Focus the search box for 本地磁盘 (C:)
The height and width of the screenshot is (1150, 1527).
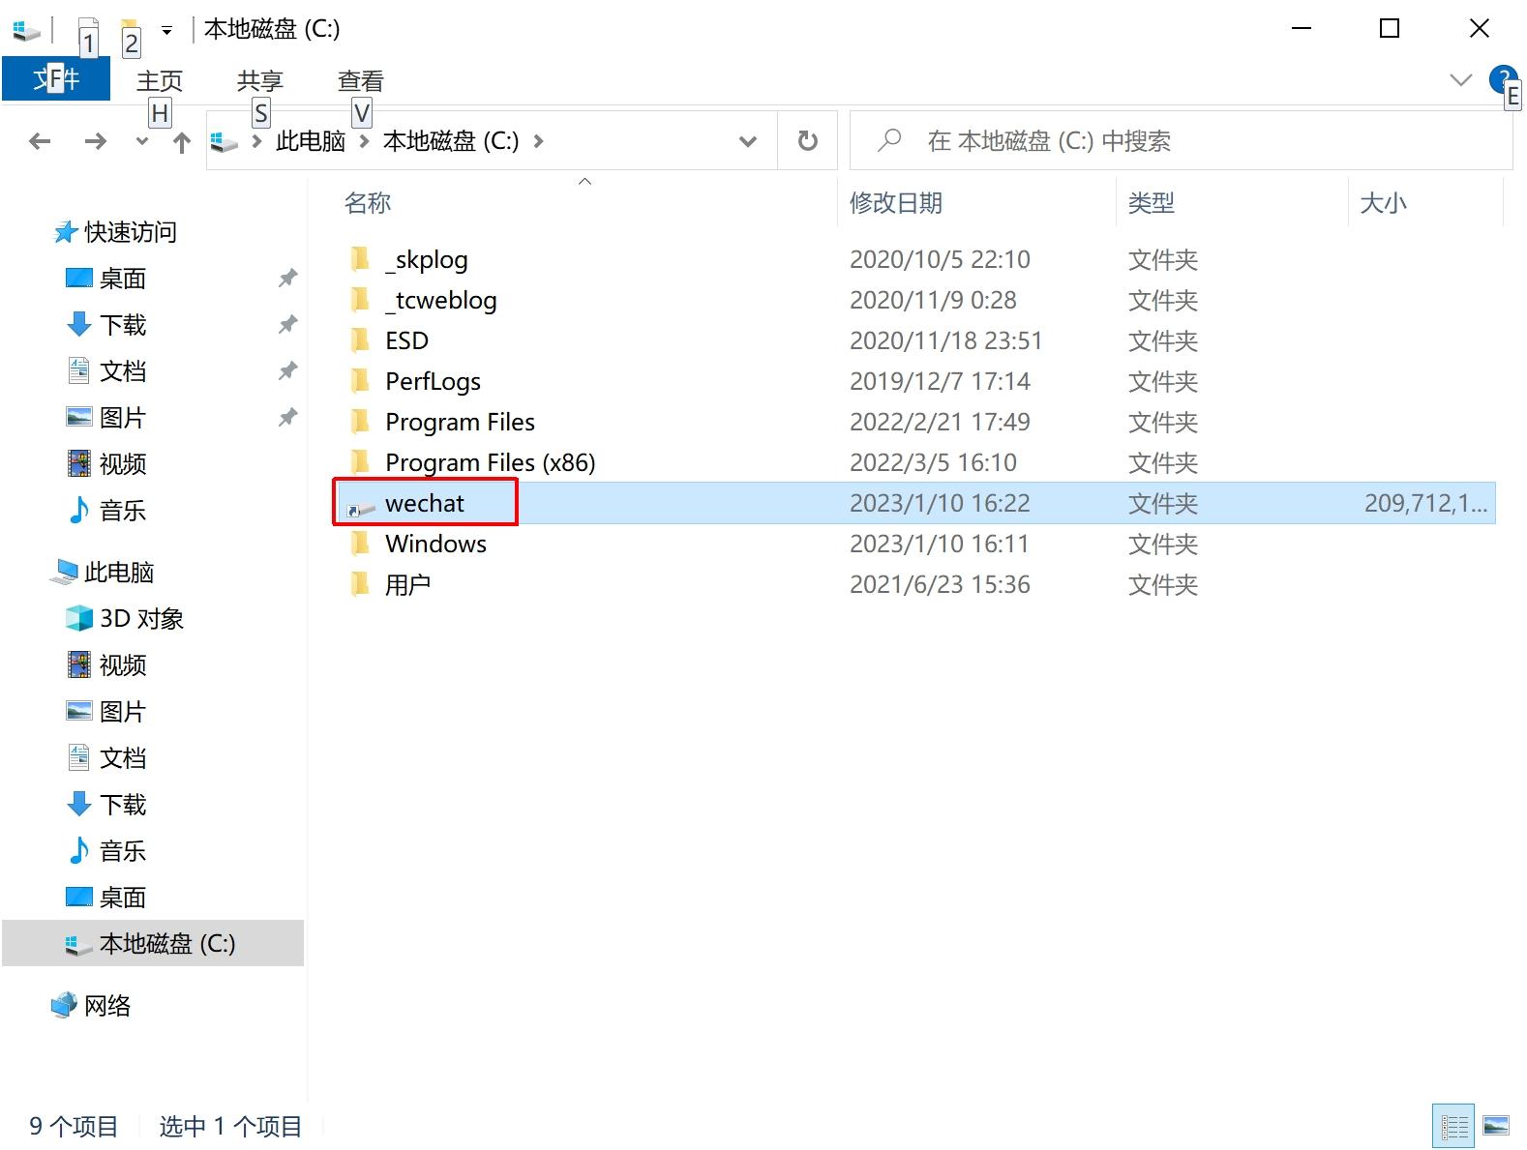(x=1181, y=141)
